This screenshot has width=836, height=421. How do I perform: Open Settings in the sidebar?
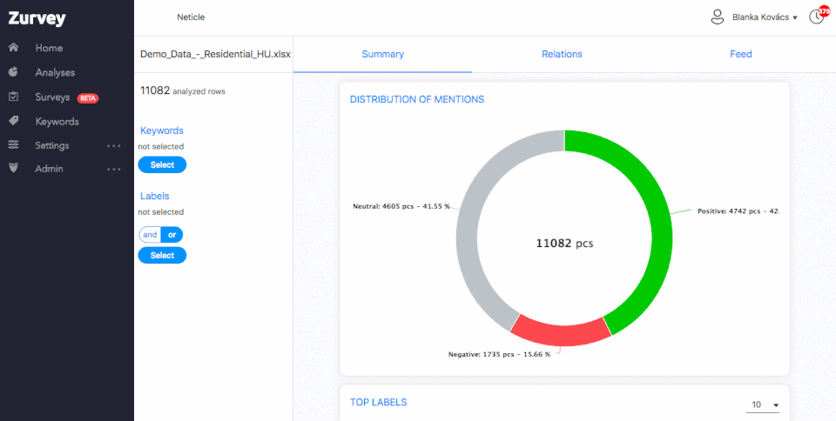pos(52,145)
